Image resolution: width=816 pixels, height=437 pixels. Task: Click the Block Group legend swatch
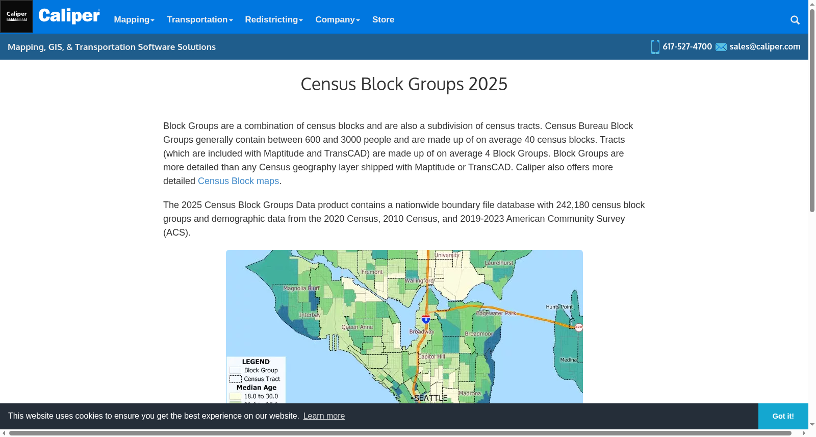235,371
